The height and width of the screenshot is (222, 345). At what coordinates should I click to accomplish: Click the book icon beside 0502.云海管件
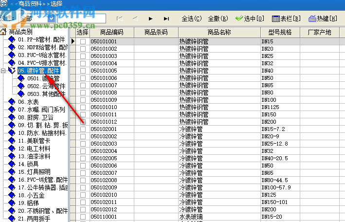point(21,86)
